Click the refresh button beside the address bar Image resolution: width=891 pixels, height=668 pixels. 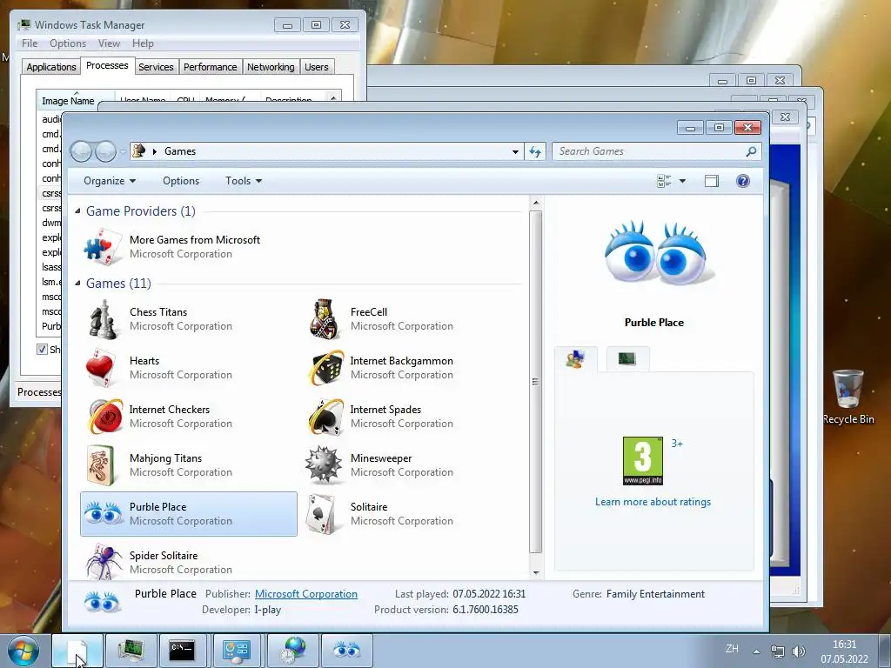coord(535,151)
